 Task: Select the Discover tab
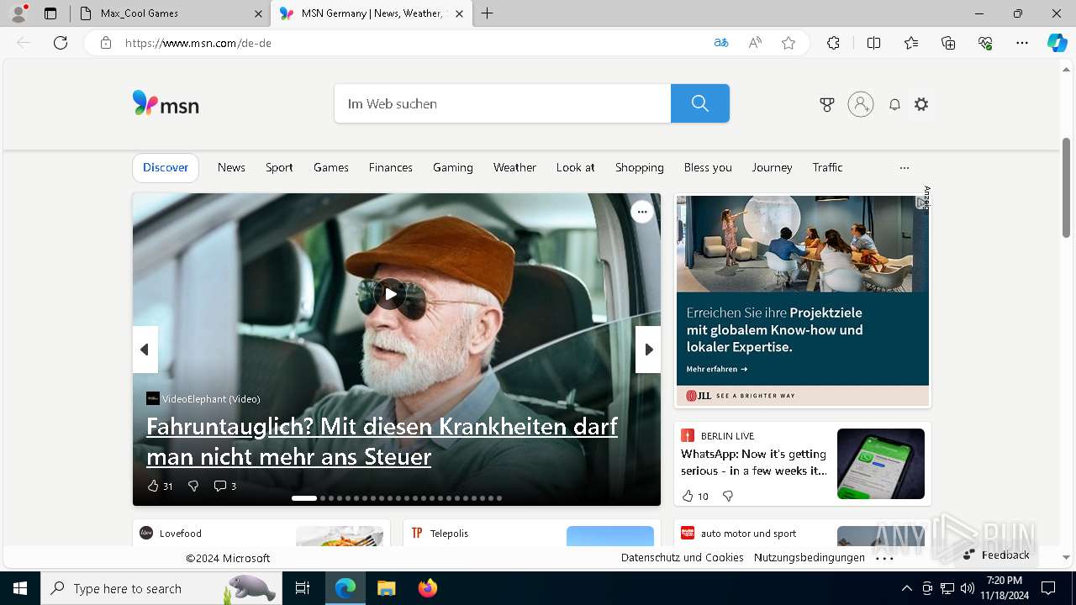pos(166,167)
